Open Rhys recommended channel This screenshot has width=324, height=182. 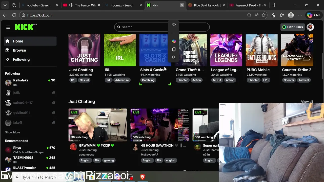point(30,150)
